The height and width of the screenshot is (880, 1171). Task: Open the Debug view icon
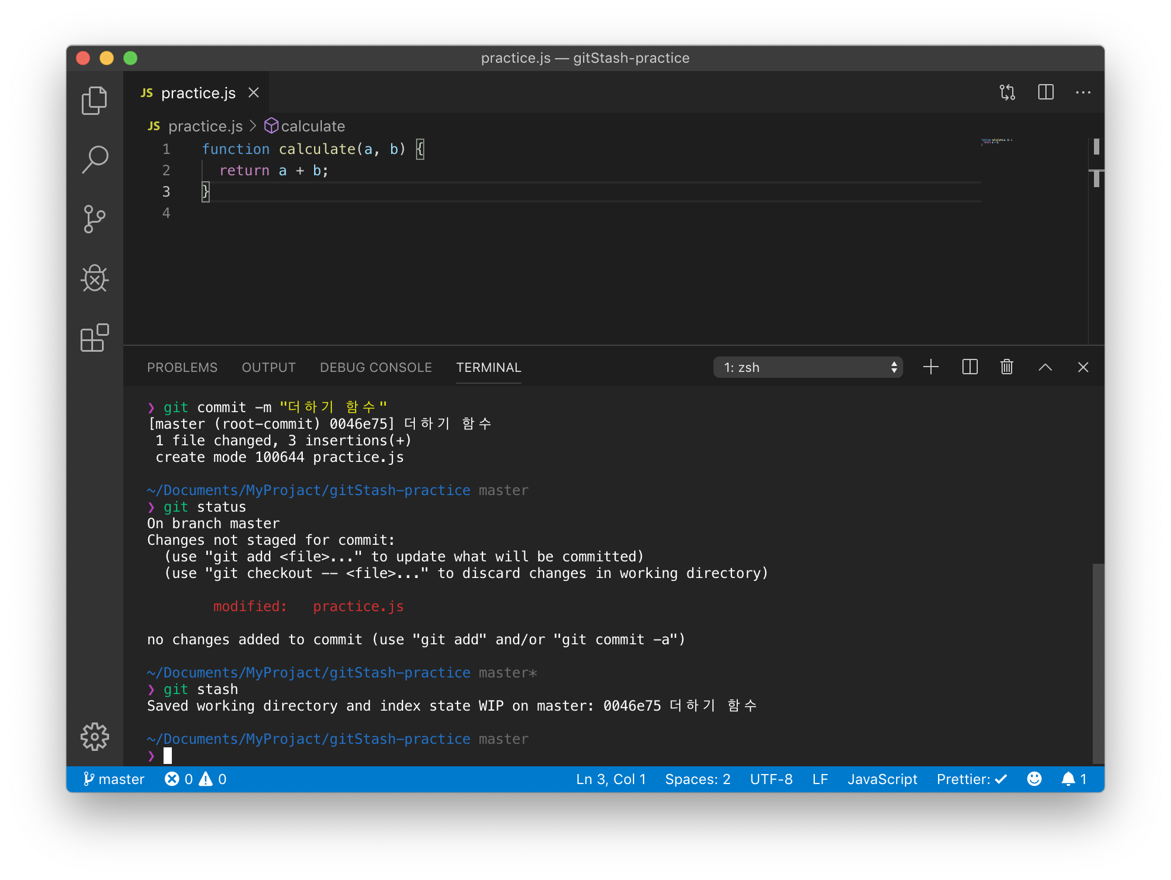(x=94, y=278)
